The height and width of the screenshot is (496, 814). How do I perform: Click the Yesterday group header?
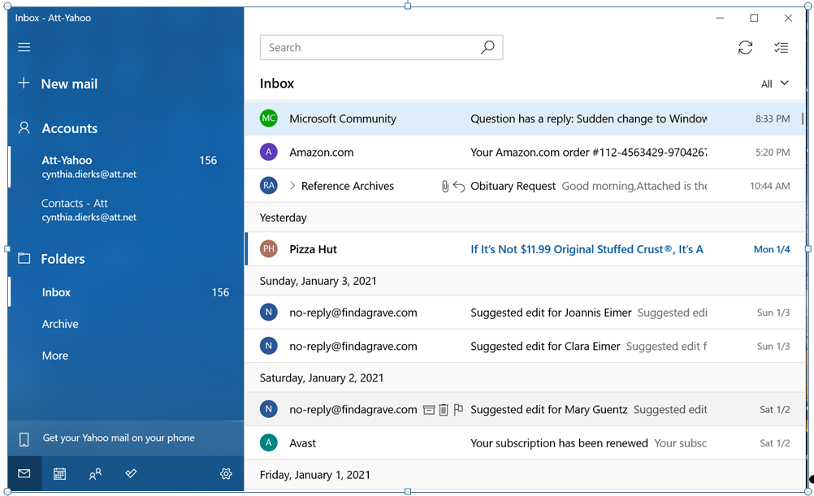click(x=524, y=218)
